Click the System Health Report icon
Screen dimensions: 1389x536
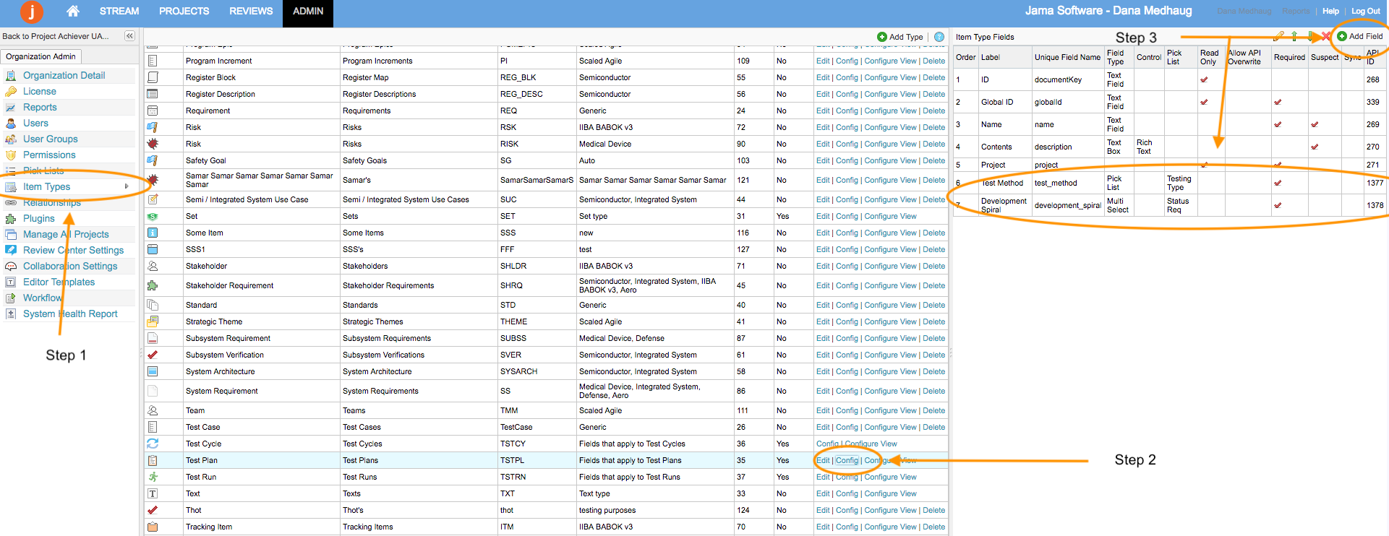[11, 314]
